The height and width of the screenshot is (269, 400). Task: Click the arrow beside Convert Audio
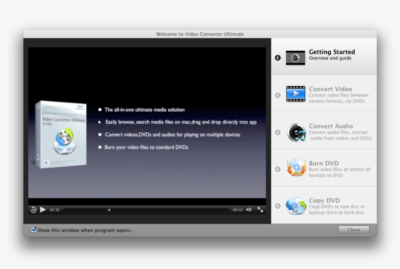(x=278, y=132)
